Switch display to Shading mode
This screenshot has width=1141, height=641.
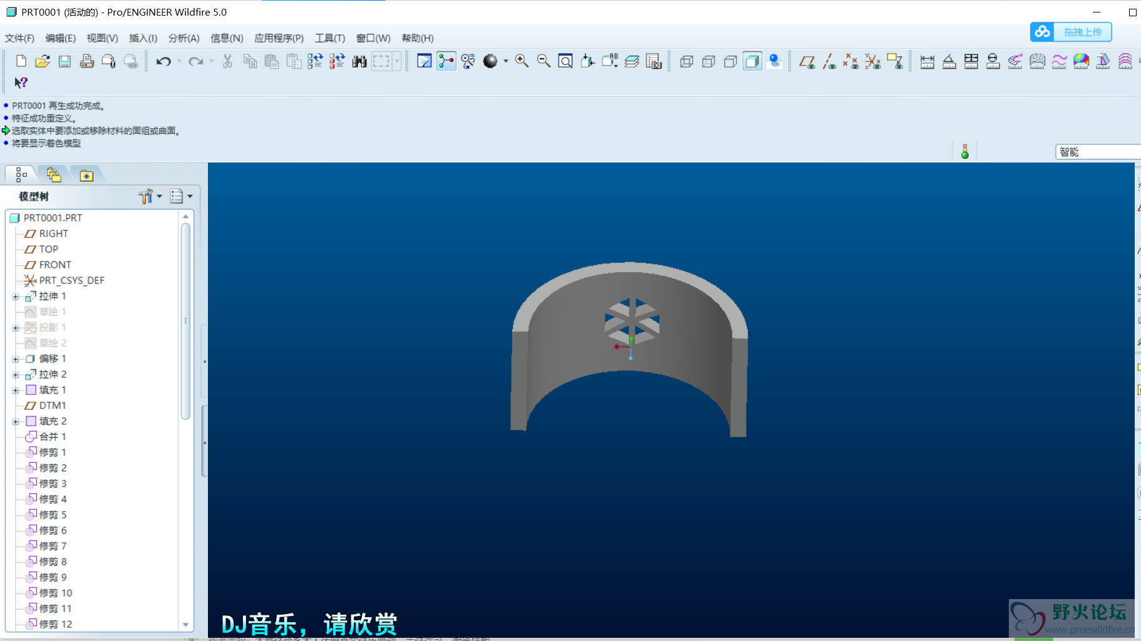(x=753, y=61)
